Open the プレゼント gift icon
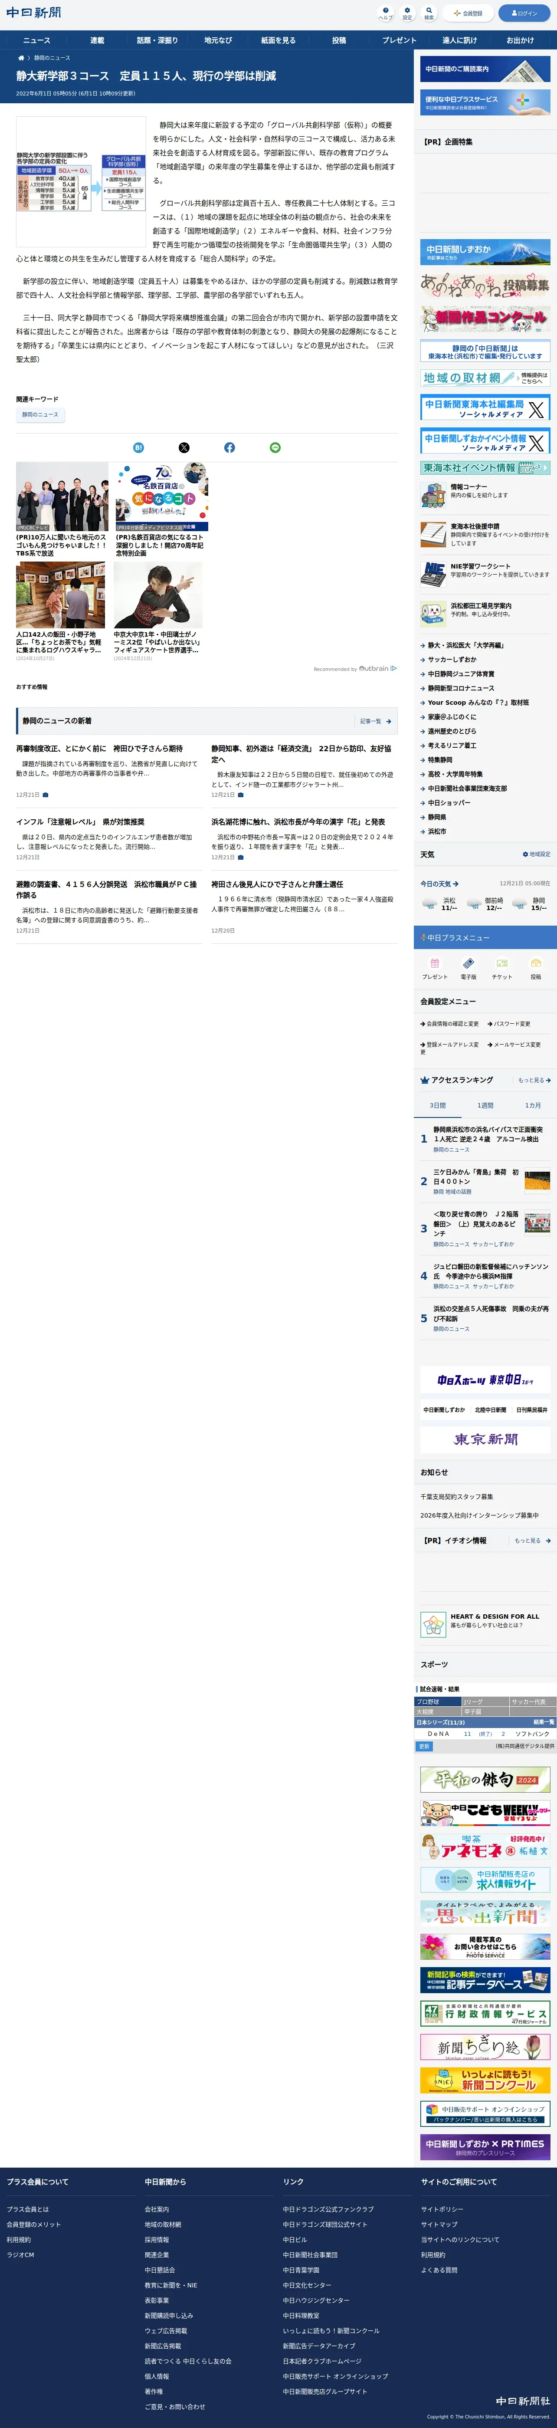 coord(435,963)
